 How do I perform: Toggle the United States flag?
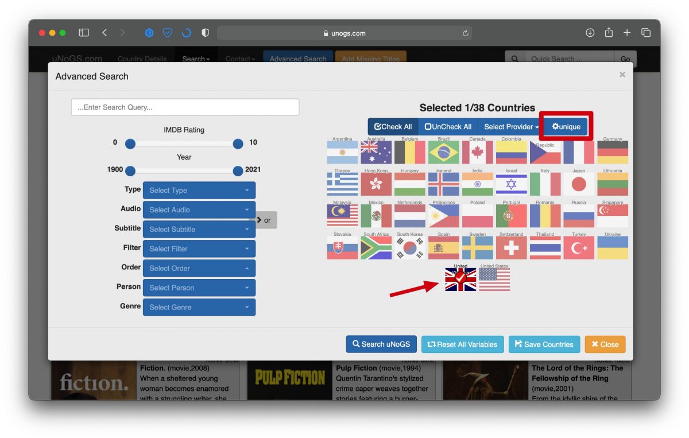[x=494, y=280]
